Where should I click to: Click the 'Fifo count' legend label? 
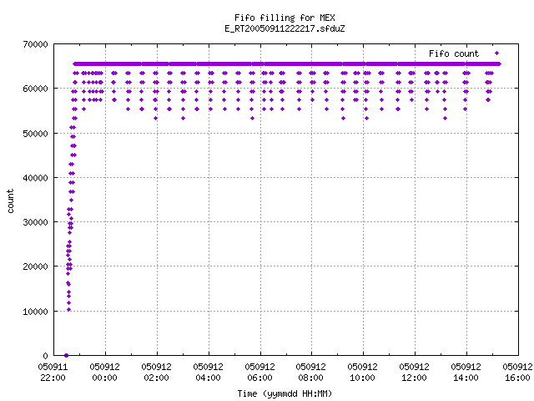click(x=454, y=53)
